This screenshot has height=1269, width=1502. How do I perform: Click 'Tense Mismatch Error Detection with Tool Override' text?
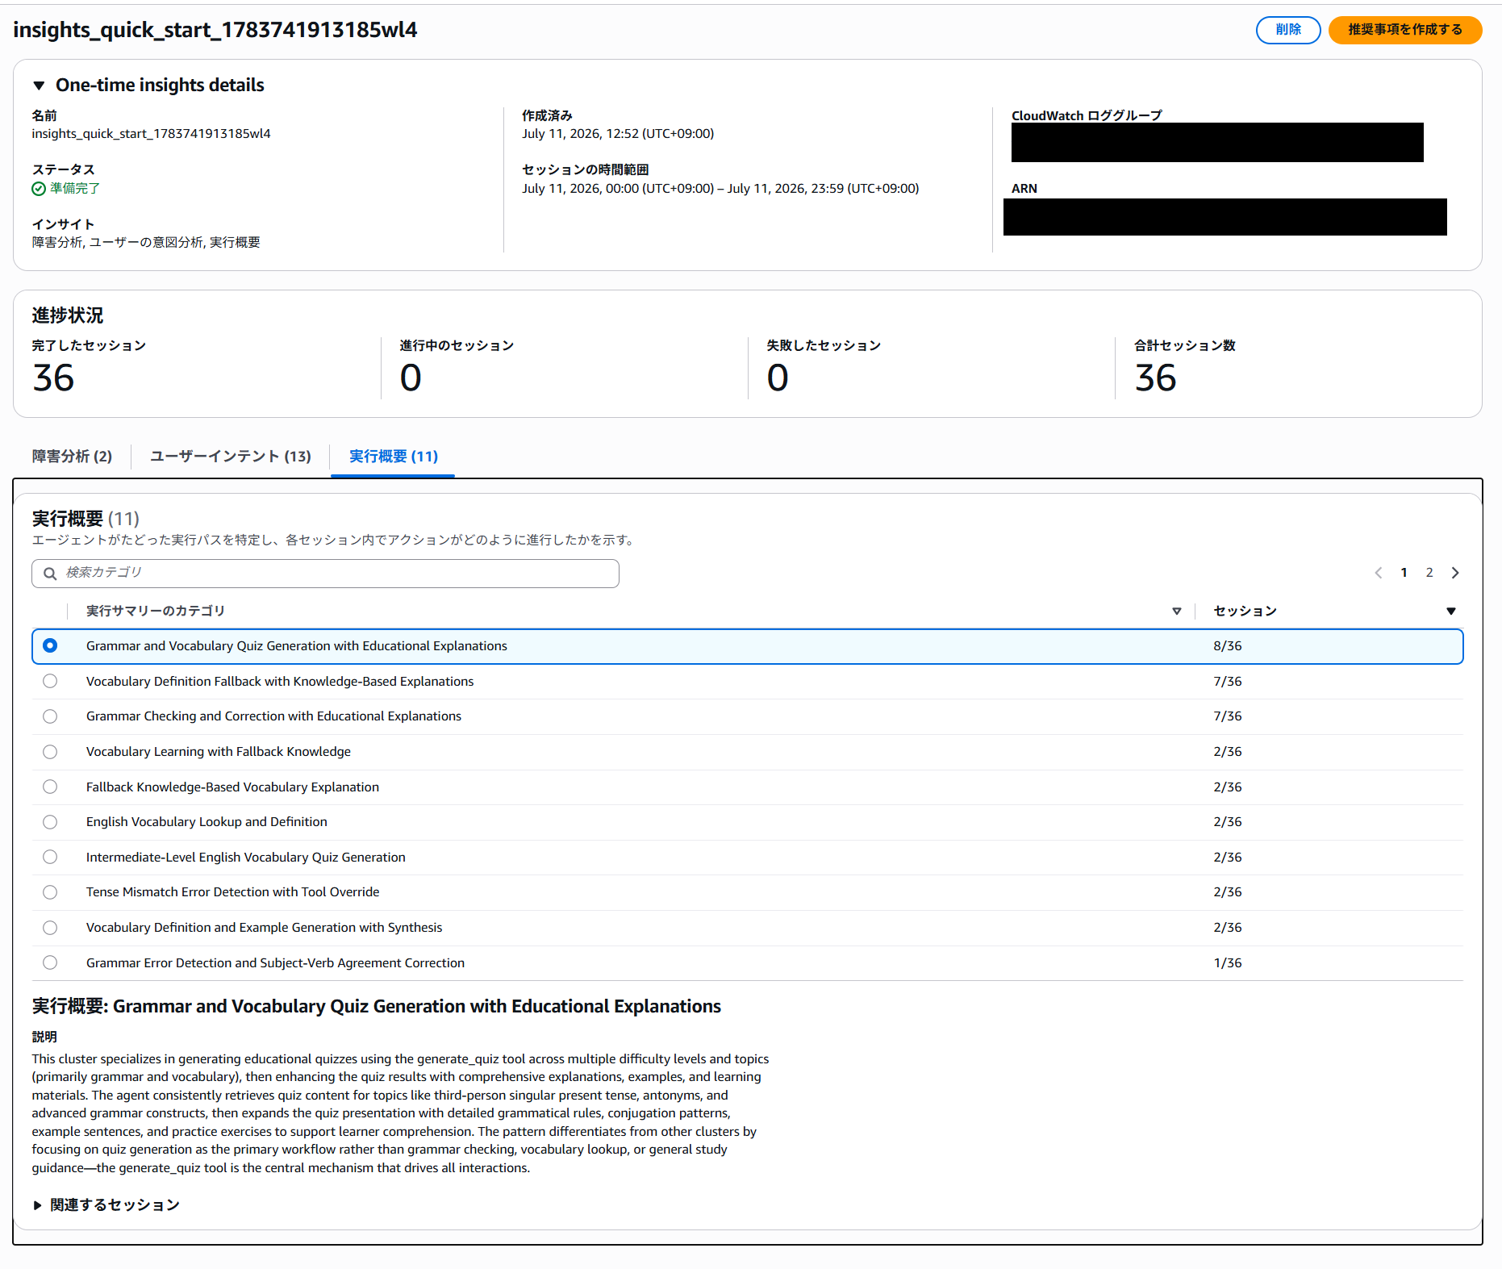232,892
